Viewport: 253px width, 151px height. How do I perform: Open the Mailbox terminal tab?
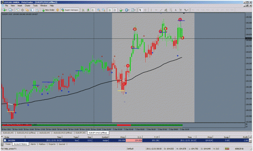42,144
